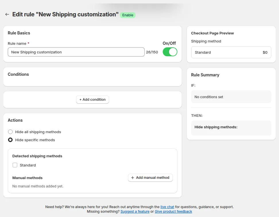Click the Actions section heading
This screenshot has width=279, height=217.
coord(15,120)
